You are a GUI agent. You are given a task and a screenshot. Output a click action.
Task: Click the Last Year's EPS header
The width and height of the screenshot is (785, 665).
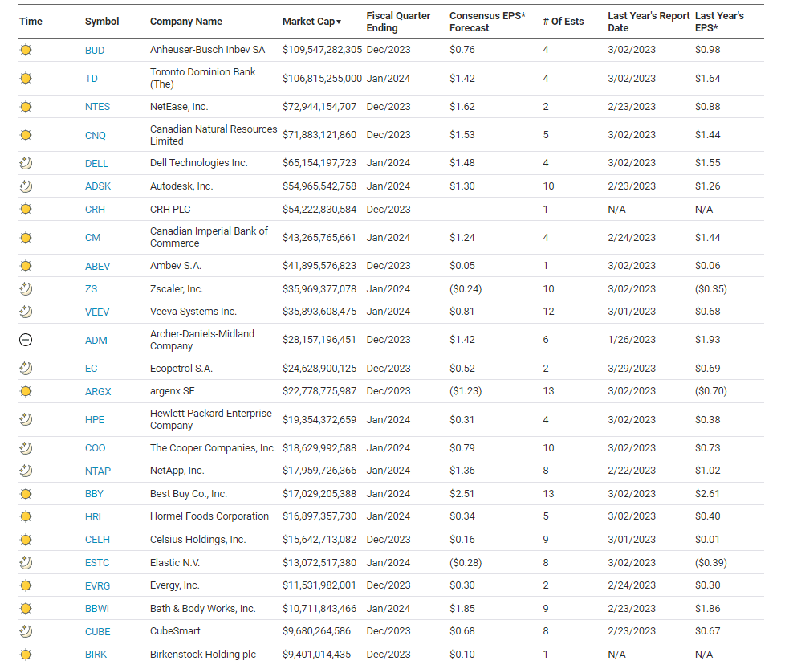(719, 22)
